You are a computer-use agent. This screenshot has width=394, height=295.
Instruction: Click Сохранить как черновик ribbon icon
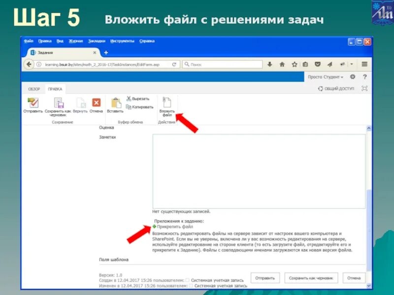pyautogui.click(x=59, y=103)
